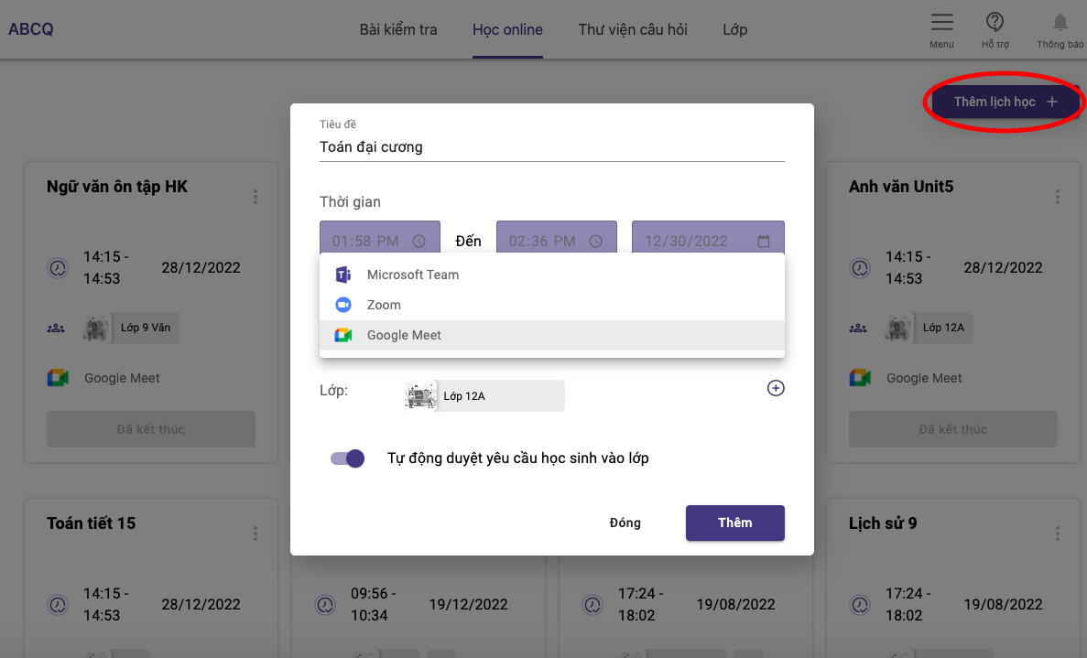This screenshot has height=658, width=1087.
Task: Click the plus circle to add another class
Action: click(x=776, y=388)
